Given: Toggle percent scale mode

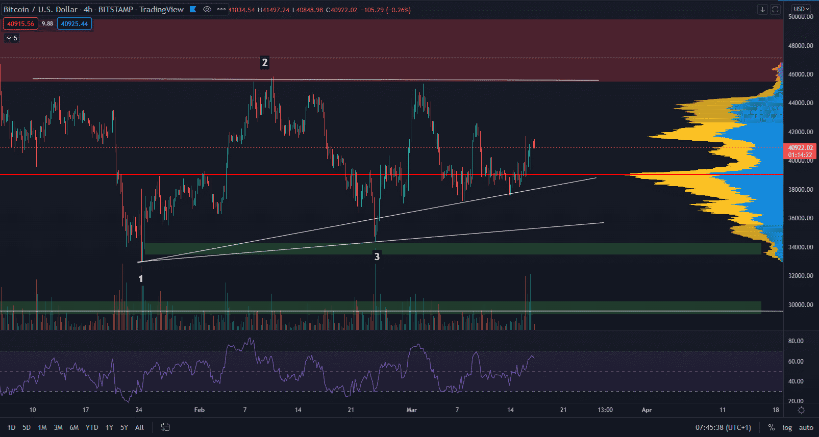Looking at the screenshot, I should tap(771, 427).
